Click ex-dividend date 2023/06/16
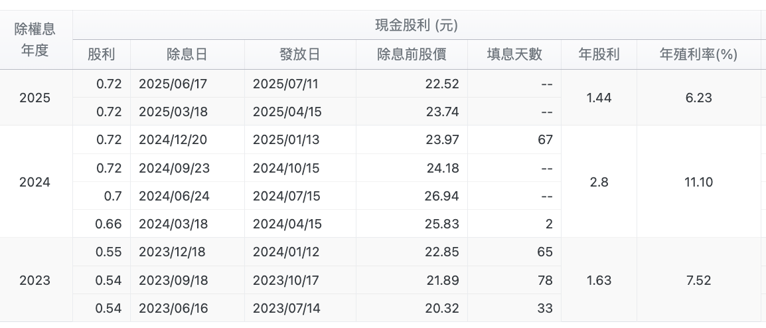 [x=173, y=308]
